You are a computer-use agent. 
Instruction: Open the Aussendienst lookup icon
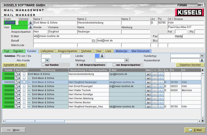click(x=202, y=60)
